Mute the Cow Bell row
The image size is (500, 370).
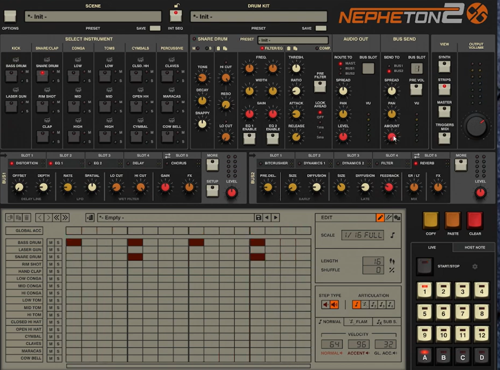click(51, 358)
